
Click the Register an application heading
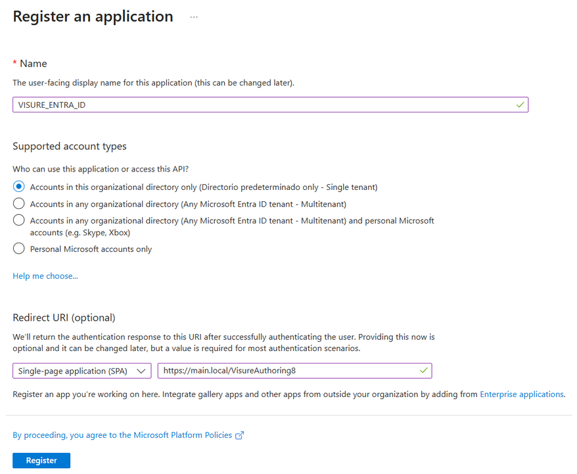pyautogui.click(x=93, y=17)
